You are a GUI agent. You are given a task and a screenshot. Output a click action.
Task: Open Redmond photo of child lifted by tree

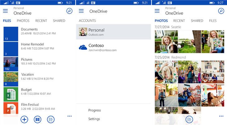tap(189, 95)
